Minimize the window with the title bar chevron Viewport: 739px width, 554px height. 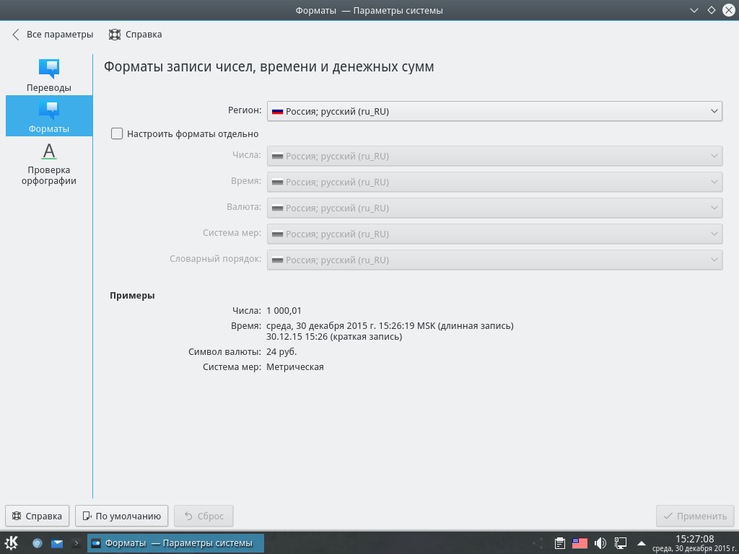(x=694, y=10)
